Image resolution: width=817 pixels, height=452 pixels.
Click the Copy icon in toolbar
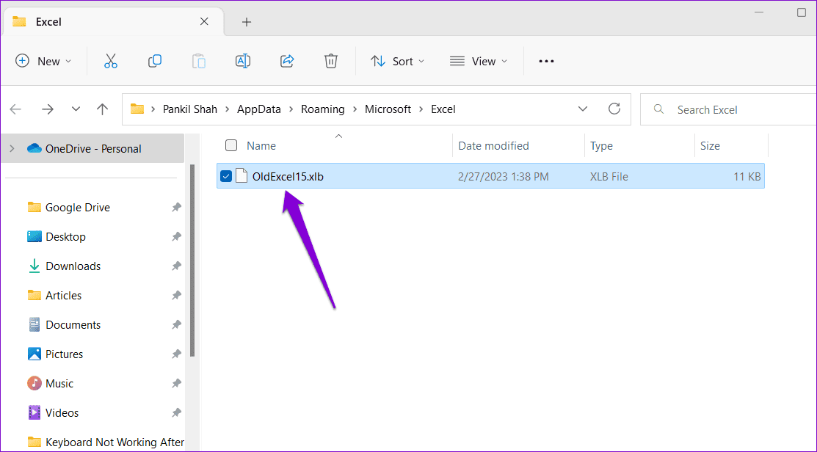coord(155,62)
